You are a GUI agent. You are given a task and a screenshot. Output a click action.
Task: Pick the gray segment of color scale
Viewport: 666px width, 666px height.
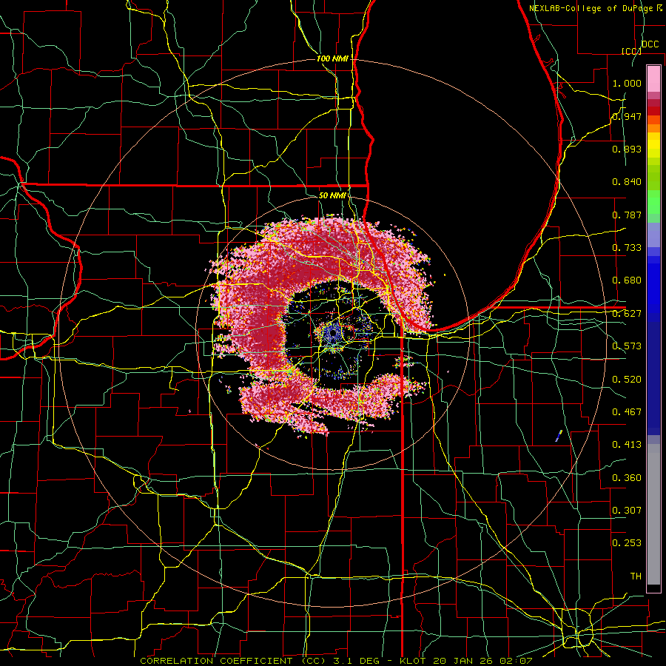point(653,514)
